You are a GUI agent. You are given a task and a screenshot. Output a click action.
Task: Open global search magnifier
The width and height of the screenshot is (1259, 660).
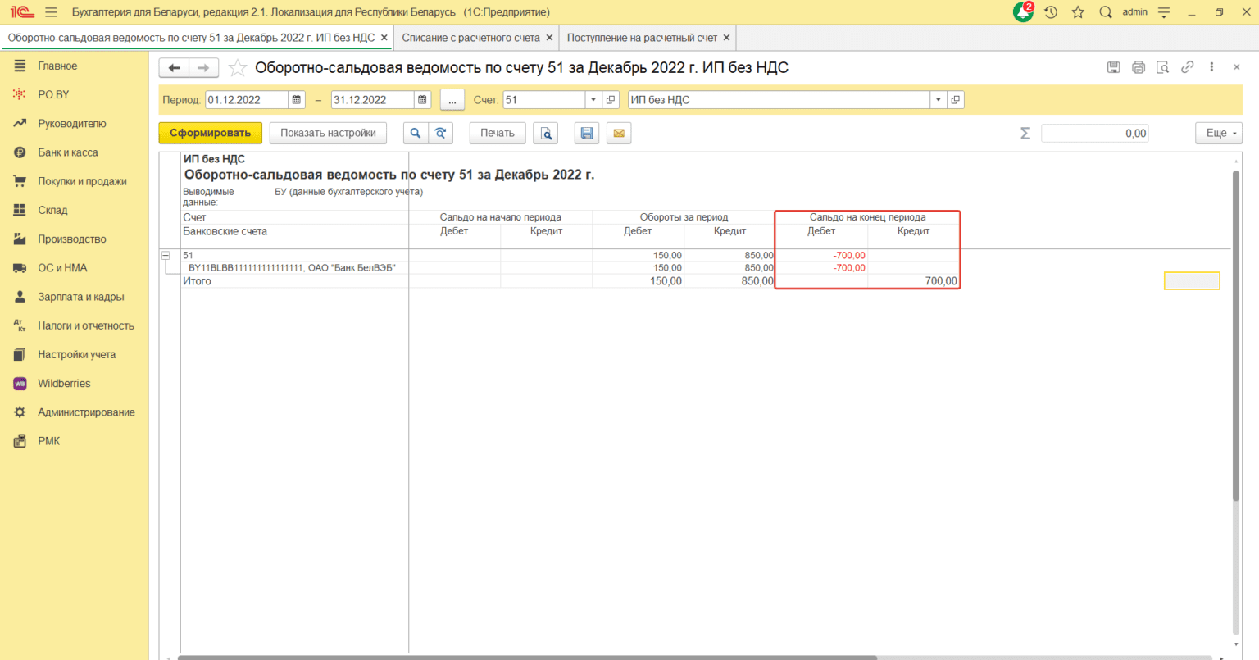[x=1106, y=12]
